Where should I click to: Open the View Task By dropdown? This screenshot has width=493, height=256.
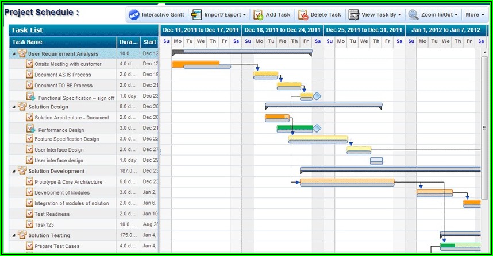pyautogui.click(x=399, y=15)
